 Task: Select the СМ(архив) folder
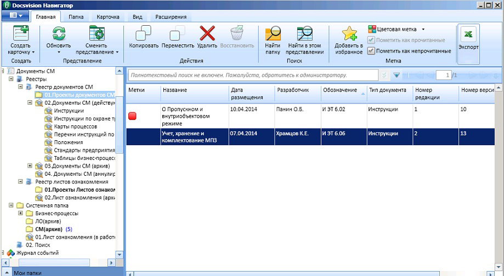coord(49,229)
